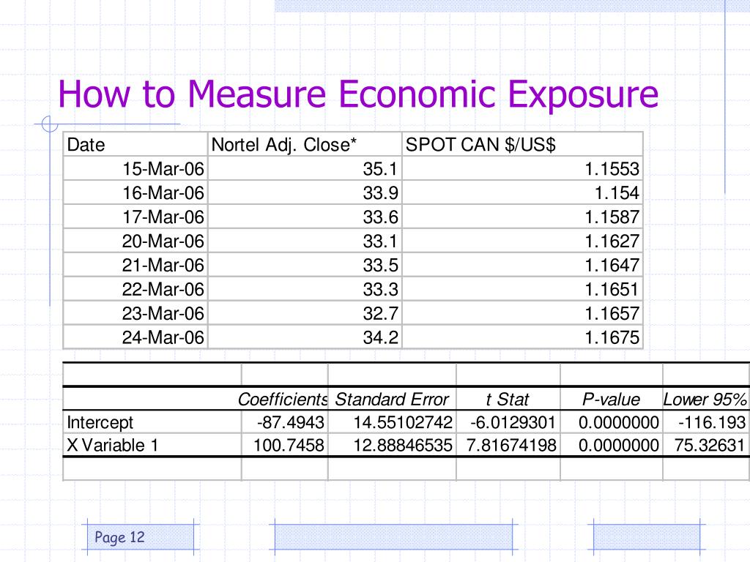Click the date cell "20-Mar-06"
Image resolution: width=750 pixels, height=562 pixels.
pyautogui.click(x=135, y=241)
